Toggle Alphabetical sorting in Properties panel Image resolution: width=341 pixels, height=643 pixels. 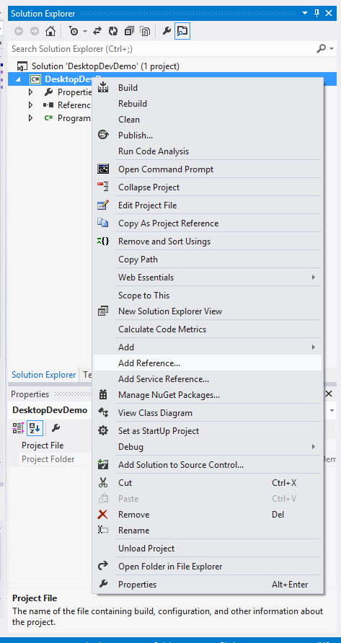(35, 428)
